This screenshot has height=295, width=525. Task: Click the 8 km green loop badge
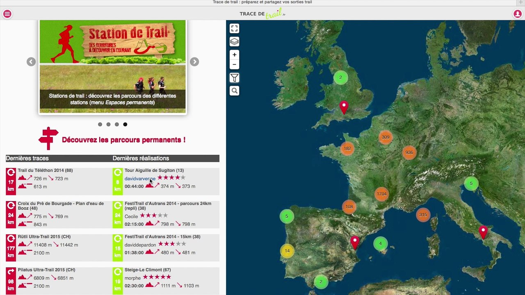pos(118,181)
